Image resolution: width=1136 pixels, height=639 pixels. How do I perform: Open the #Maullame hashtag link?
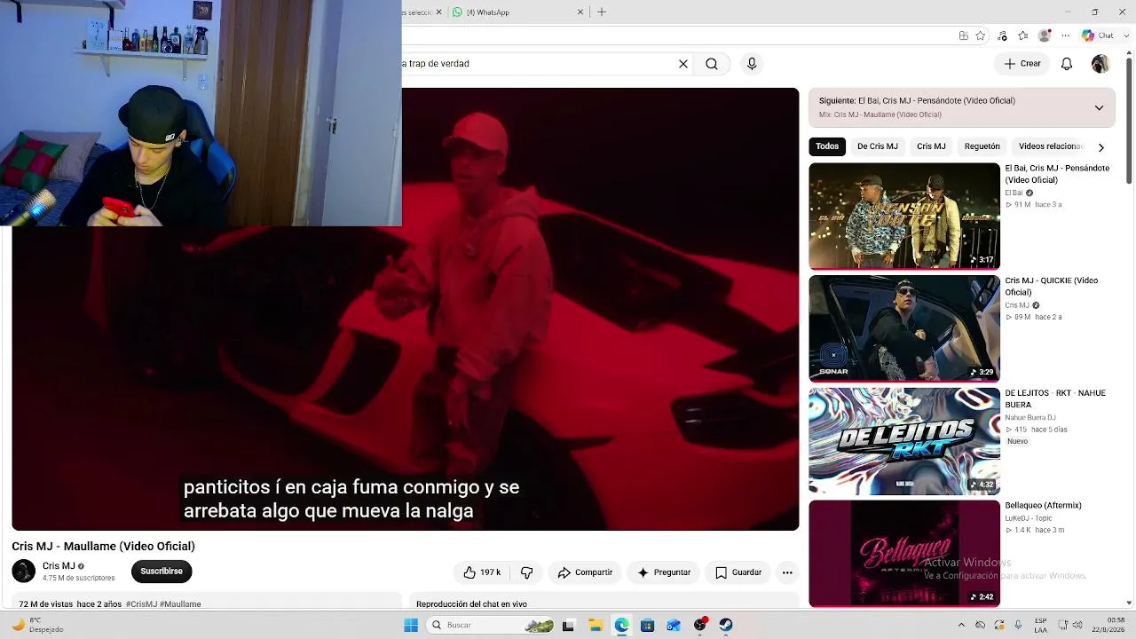pos(180,604)
